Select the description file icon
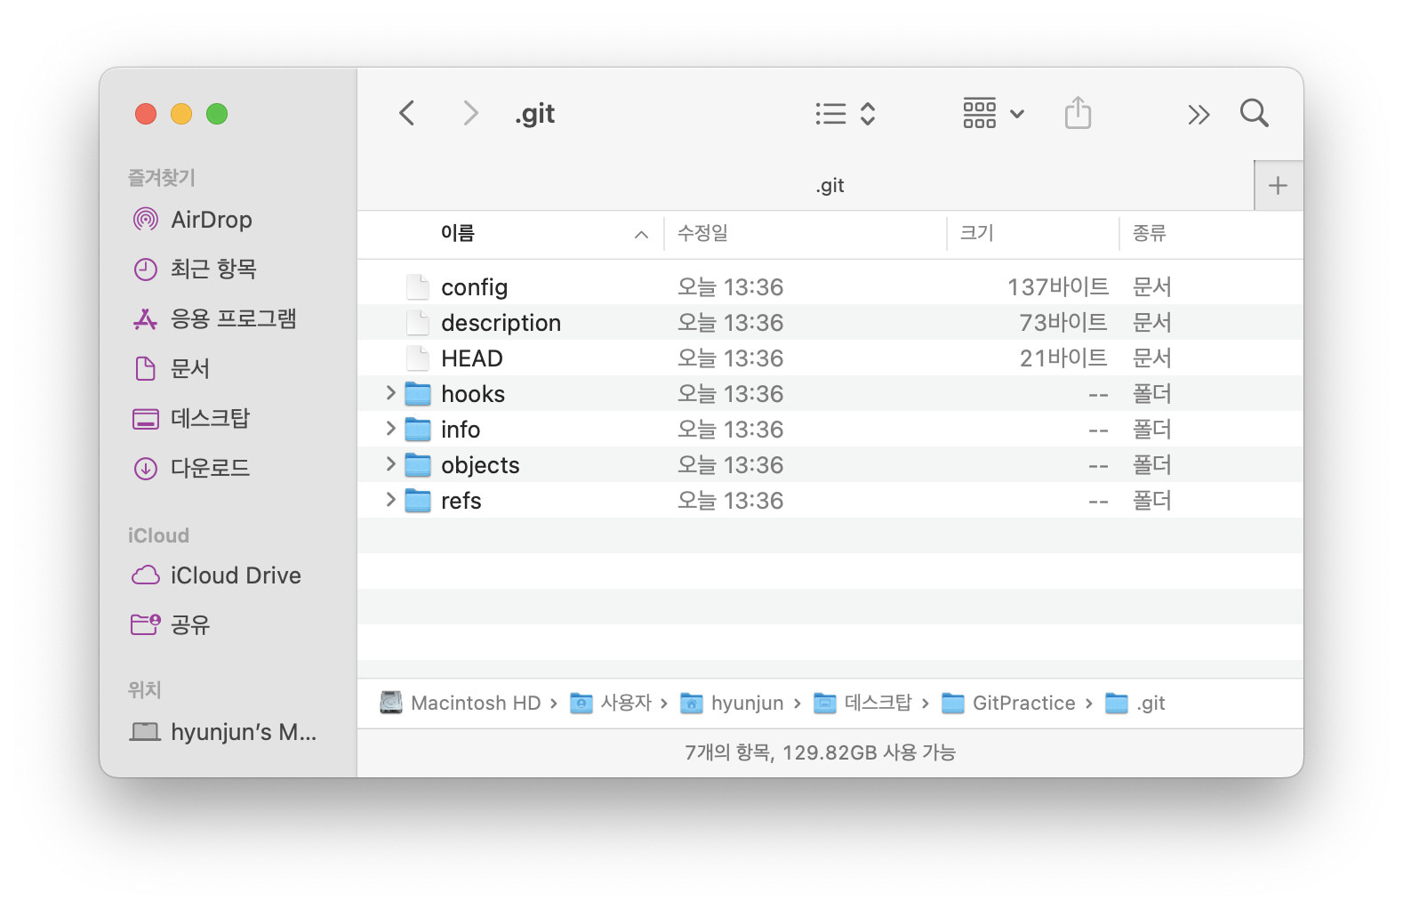1403x909 pixels. pos(418,322)
